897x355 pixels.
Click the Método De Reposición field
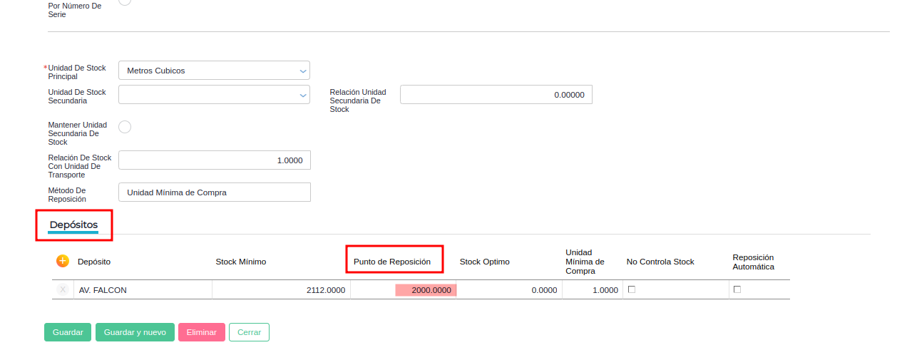(214, 192)
